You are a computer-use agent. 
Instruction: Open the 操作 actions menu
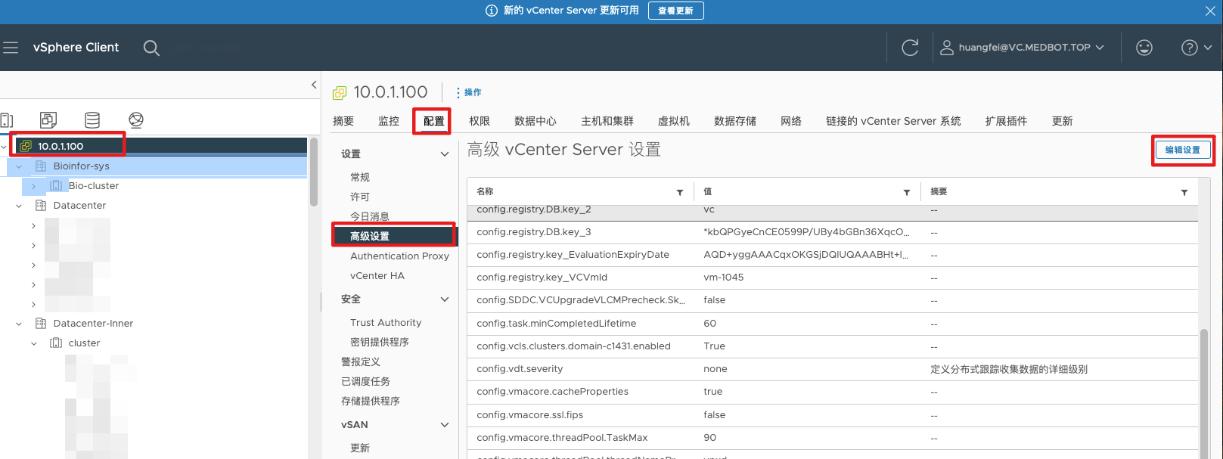(x=469, y=92)
